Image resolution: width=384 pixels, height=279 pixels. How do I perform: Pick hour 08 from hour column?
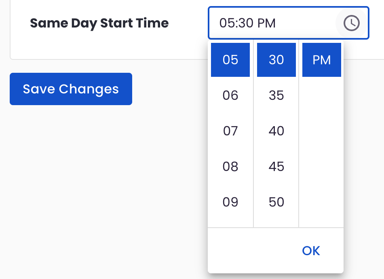click(230, 167)
